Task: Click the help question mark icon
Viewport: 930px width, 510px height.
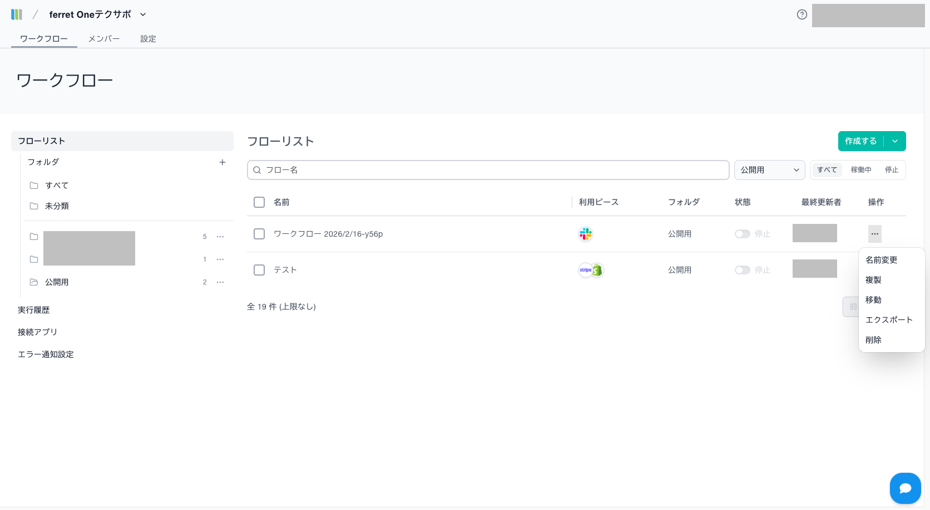Action: [x=802, y=14]
